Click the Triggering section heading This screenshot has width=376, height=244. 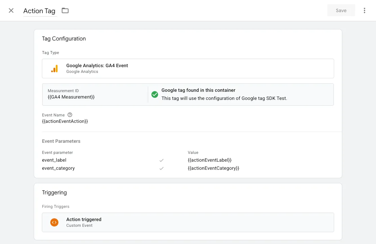pos(54,193)
